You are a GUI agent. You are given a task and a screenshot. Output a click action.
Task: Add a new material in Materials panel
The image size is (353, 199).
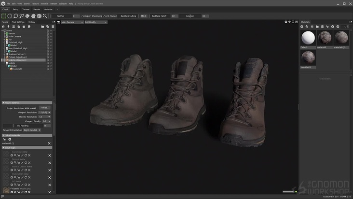point(302,27)
